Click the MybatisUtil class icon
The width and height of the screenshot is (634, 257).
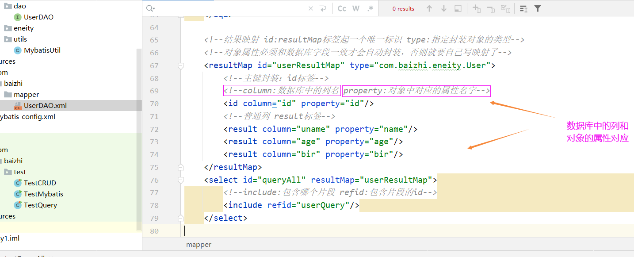18,50
